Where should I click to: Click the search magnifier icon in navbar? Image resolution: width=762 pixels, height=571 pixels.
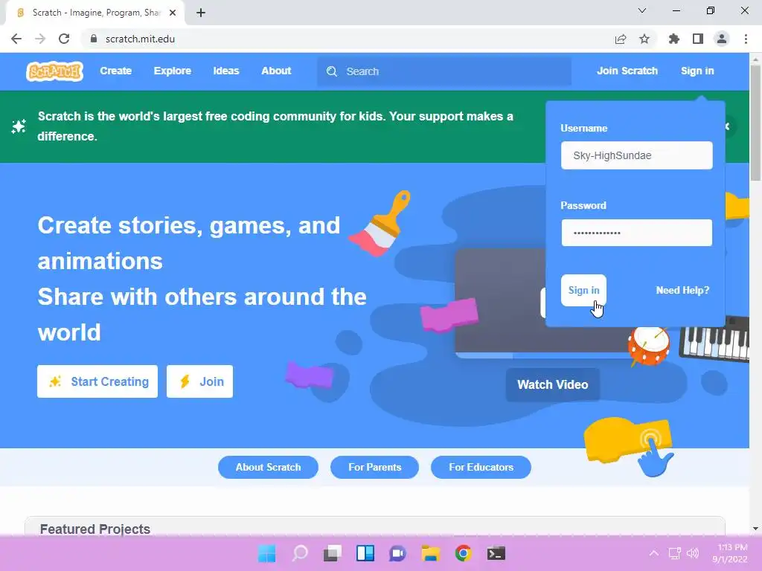[332, 71]
